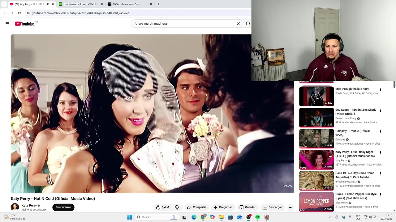The height and width of the screenshot is (222, 396).
Task: View site information icon in address bar
Action: (x=28, y=13)
